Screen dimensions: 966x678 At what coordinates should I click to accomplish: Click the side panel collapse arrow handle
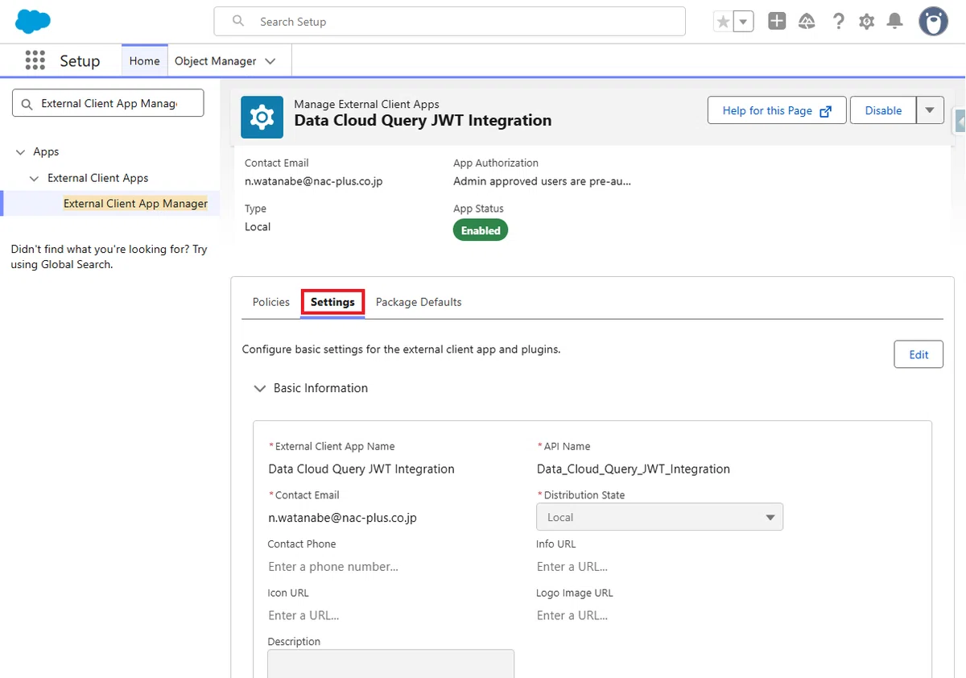(960, 121)
